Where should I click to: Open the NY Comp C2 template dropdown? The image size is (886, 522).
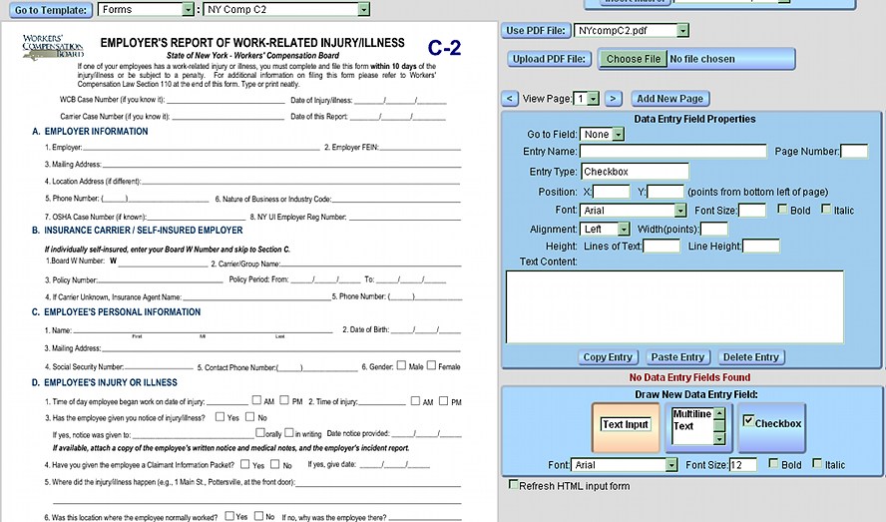286,10
